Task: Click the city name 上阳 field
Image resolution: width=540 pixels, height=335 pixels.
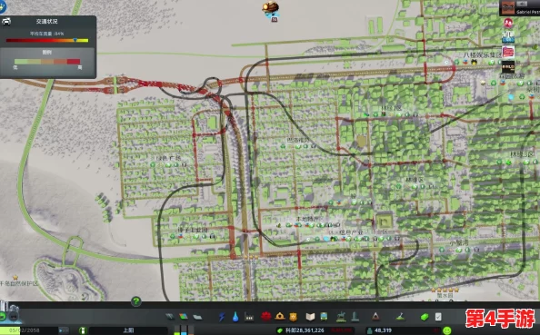Action: coord(128,330)
